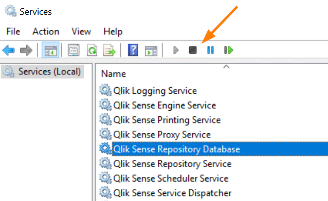Open the File menu
This screenshot has height=201, width=328.
coord(13,31)
